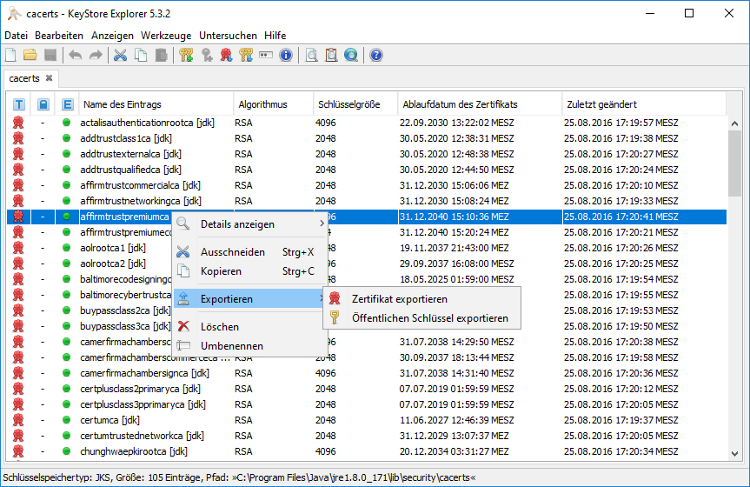750x487 pixels.
Task: Click the Copy toolbar icon
Action: coord(141,55)
